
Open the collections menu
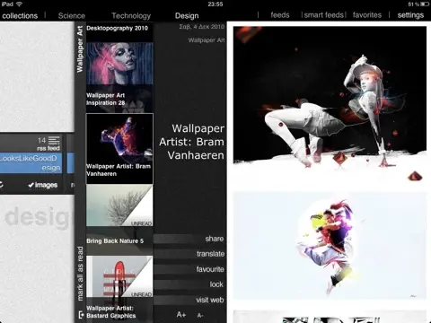[x=20, y=15]
